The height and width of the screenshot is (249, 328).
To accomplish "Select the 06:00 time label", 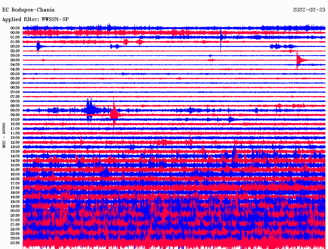I will coord(15,83).
